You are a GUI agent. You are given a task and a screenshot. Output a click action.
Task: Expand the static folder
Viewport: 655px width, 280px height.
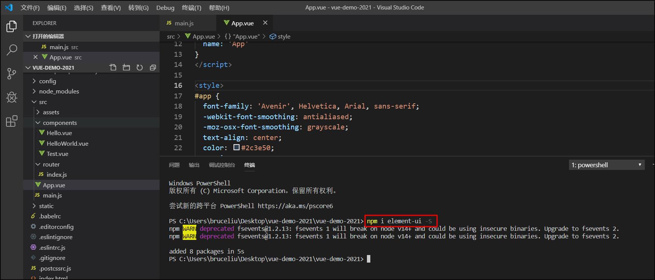pyautogui.click(x=34, y=206)
